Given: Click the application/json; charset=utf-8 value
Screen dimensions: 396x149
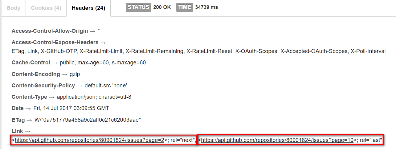Looking at the screenshot, I should coord(94,97).
